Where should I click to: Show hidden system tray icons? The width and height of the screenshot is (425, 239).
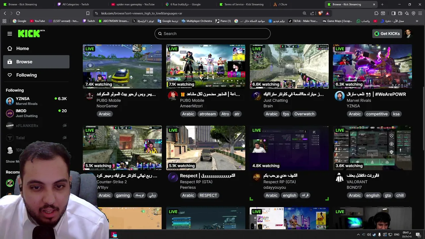point(358,235)
